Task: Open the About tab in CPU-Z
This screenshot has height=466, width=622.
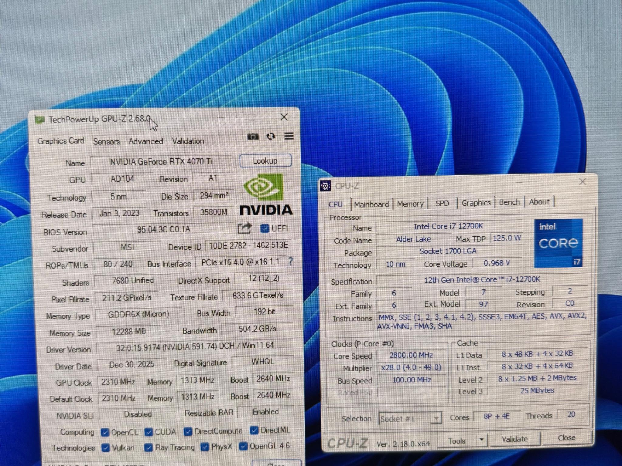Action: (x=539, y=201)
